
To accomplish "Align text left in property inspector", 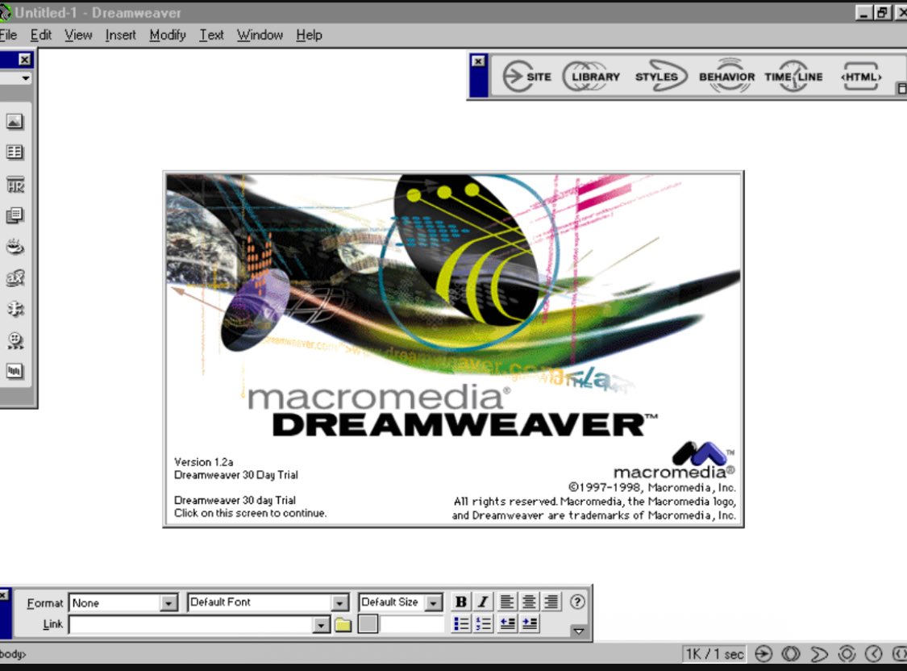I will pos(507,602).
